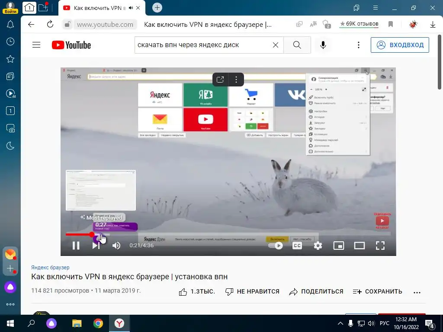Click НЕ НРАВИТСЯ dislike button
The width and height of the screenshot is (443, 332).
[252, 292]
